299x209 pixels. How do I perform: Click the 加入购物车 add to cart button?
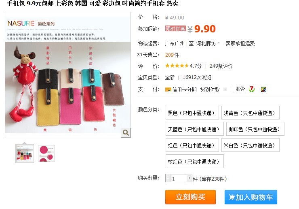(251, 197)
